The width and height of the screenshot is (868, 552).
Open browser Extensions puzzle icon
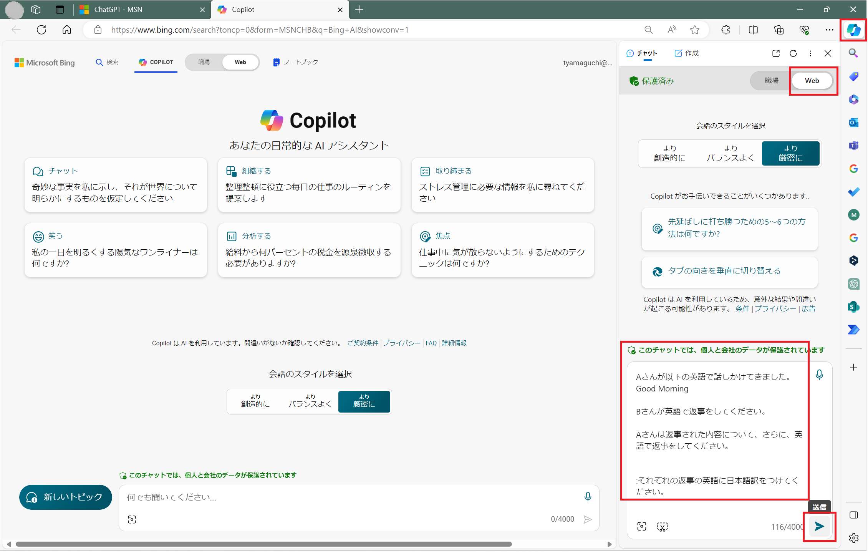(726, 30)
